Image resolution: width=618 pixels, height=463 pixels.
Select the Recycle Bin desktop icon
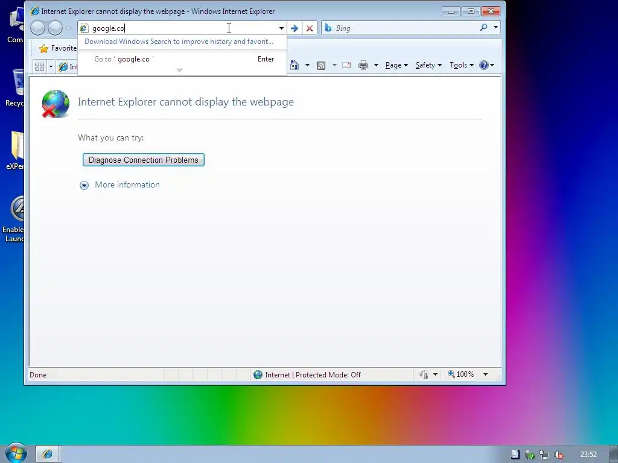pos(14,88)
